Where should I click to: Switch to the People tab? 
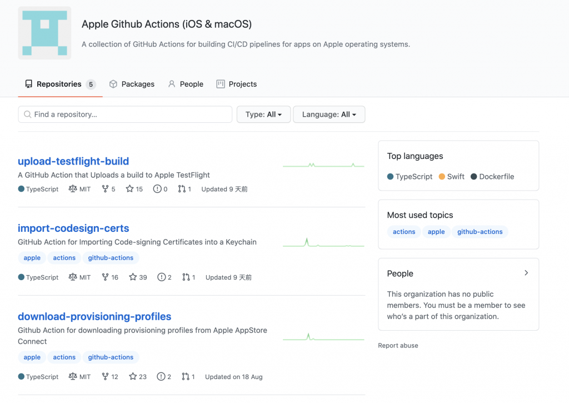[186, 84]
